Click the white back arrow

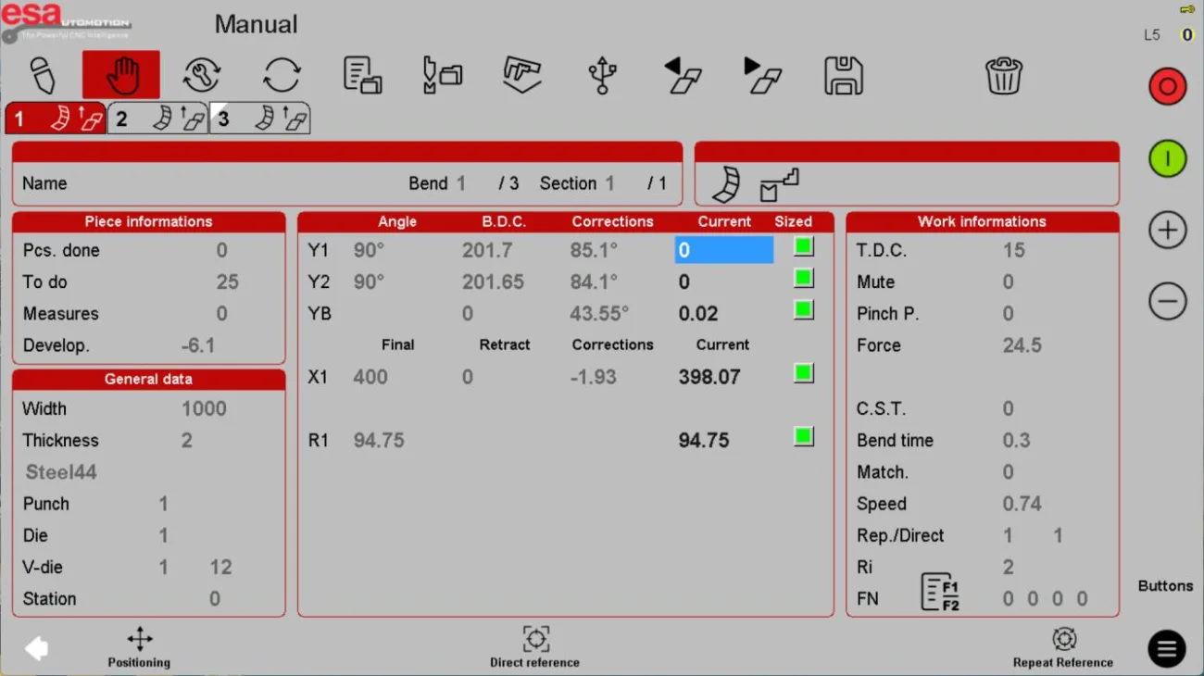point(36,648)
